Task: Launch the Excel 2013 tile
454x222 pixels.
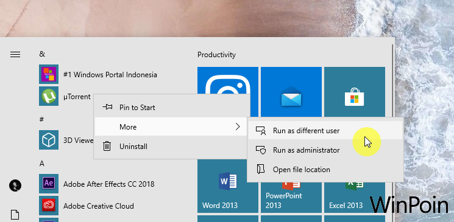Action: 355,198
